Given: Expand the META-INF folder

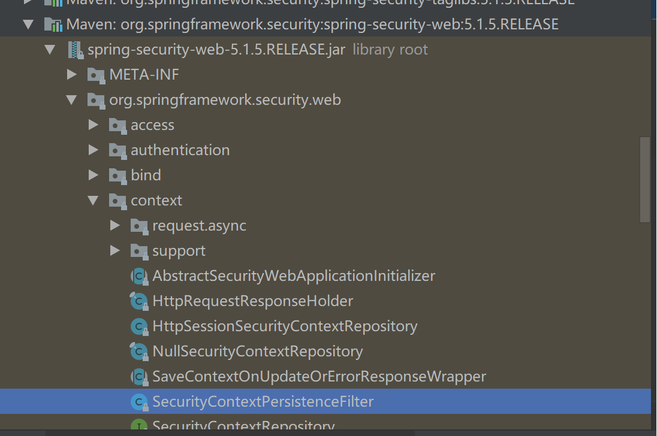Looking at the screenshot, I should click(72, 74).
